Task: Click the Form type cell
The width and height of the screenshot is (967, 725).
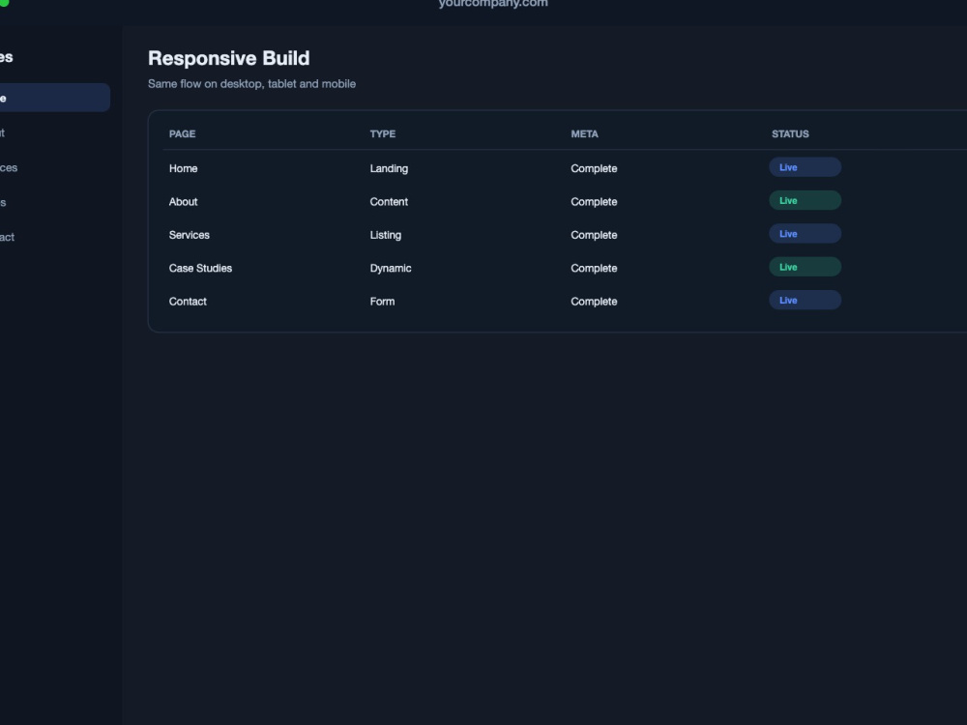Action: pyautogui.click(x=382, y=302)
